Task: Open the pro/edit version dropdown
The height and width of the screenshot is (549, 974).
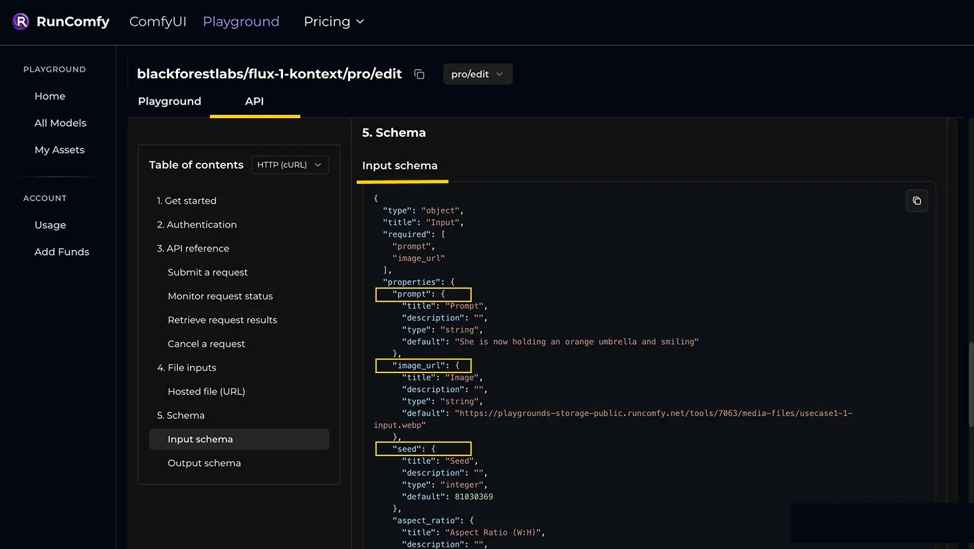Action: (477, 74)
